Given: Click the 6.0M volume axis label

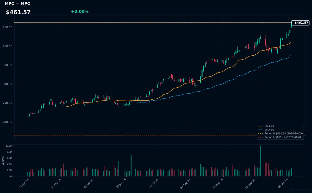Looking at the screenshot, I should point(10,158).
